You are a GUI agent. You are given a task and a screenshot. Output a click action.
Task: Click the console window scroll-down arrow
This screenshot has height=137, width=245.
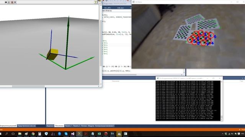pyautogui.click(x=222, y=120)
